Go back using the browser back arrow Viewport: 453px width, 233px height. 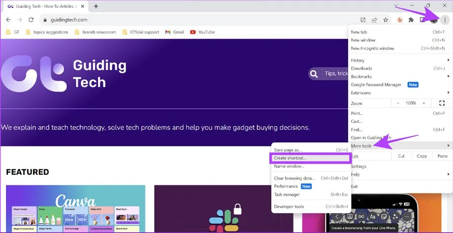pyautogui.click(x=8, y=20)
